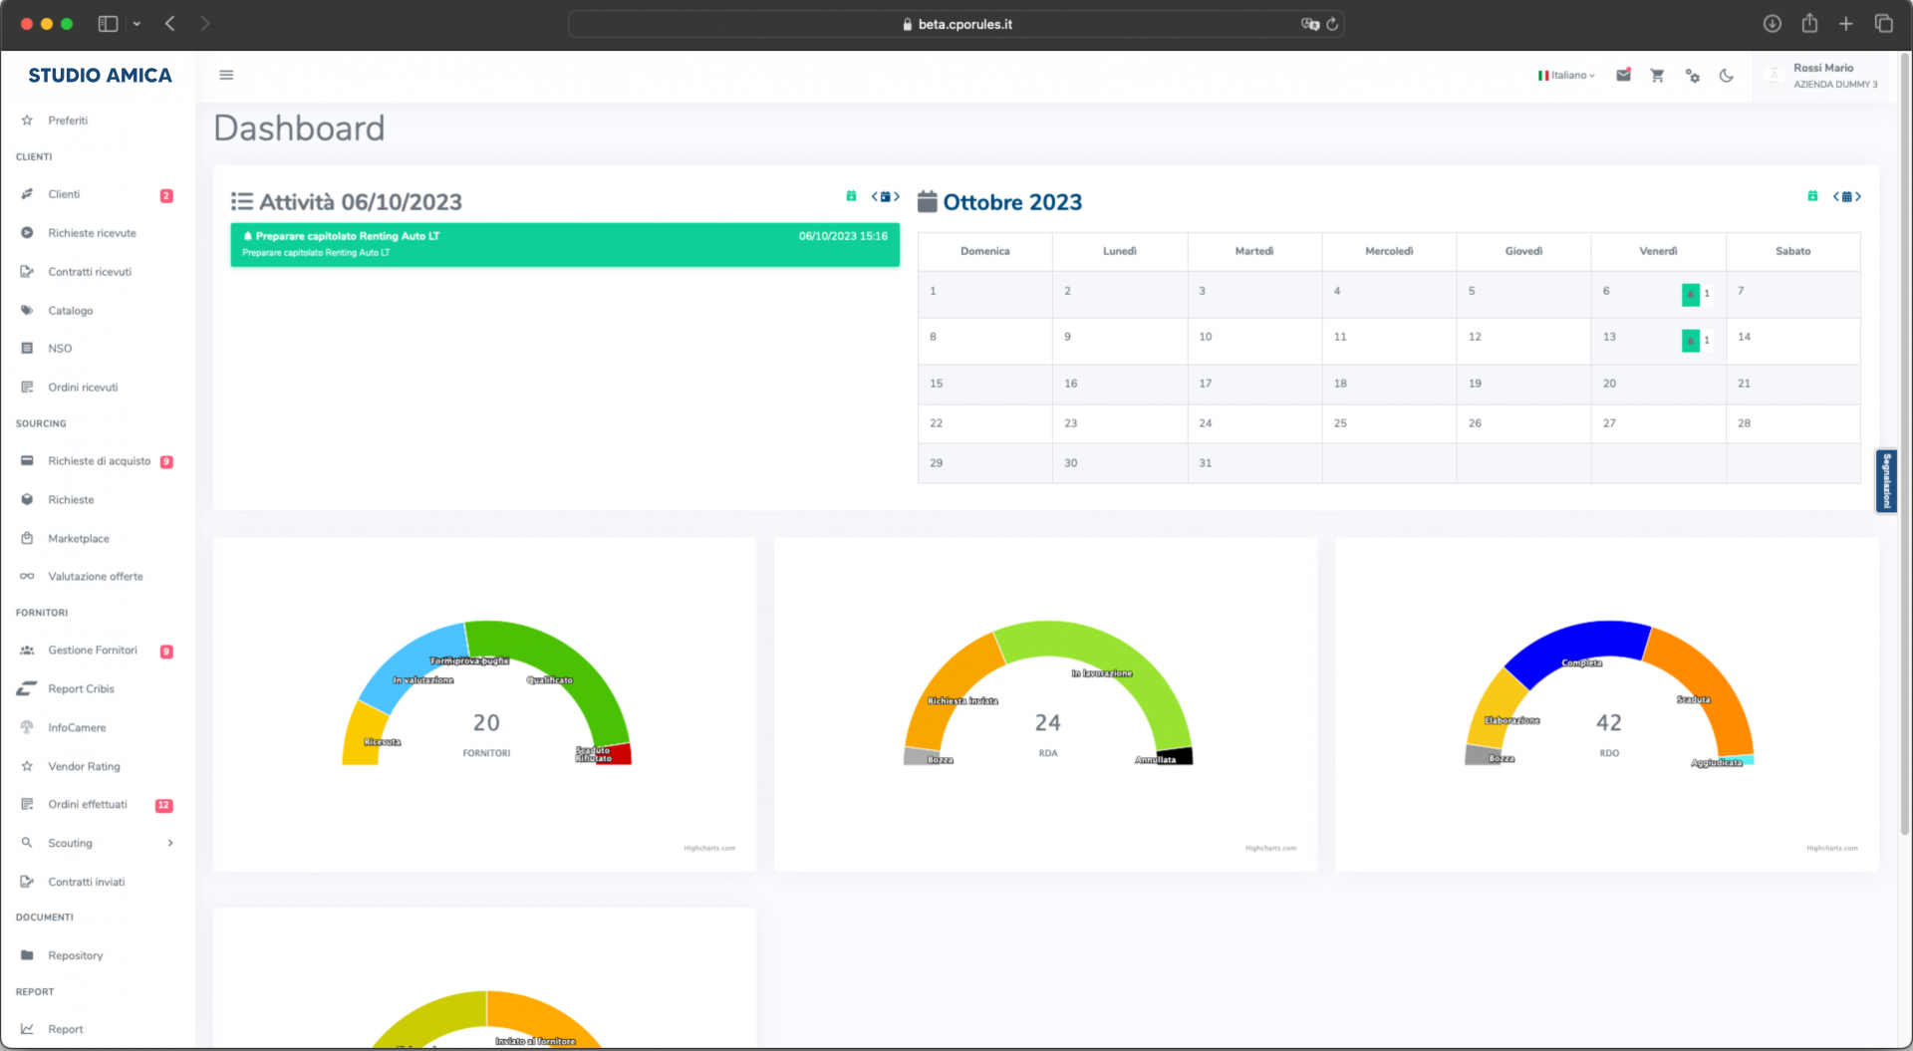Open the Preparare capitolato Renting Auto LT activity

[565, 245]
